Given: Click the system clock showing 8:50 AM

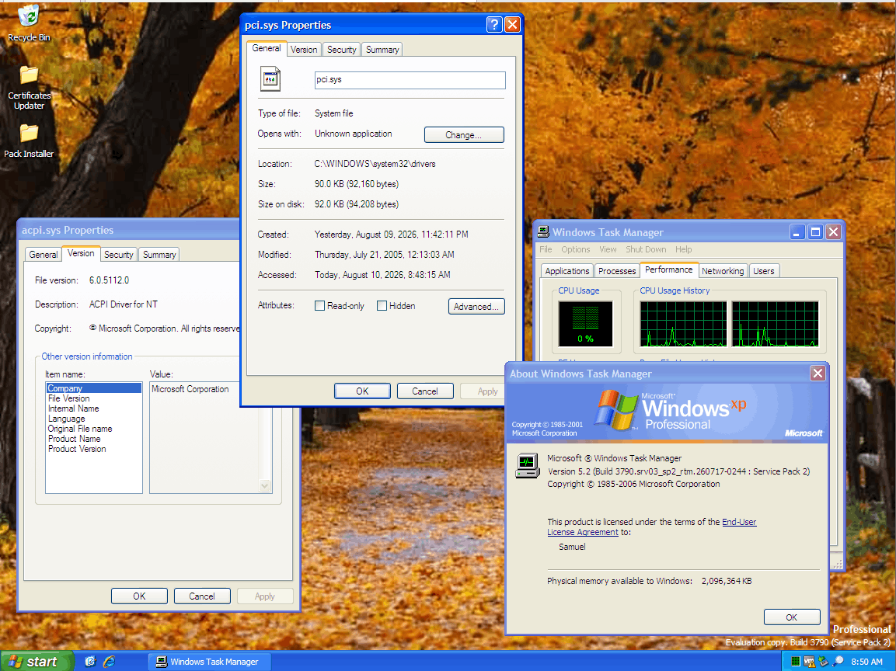Looking at the screenshot, I should click(866, 661).
